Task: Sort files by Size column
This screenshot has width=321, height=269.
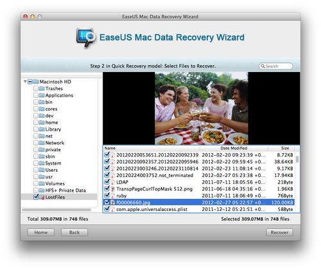Action: click(281, 148)
